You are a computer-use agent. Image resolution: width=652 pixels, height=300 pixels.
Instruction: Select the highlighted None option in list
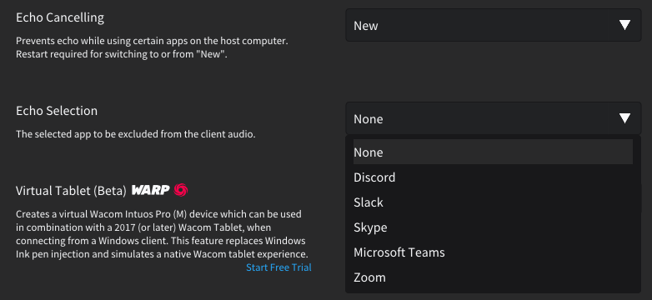[x=493, y=152]
